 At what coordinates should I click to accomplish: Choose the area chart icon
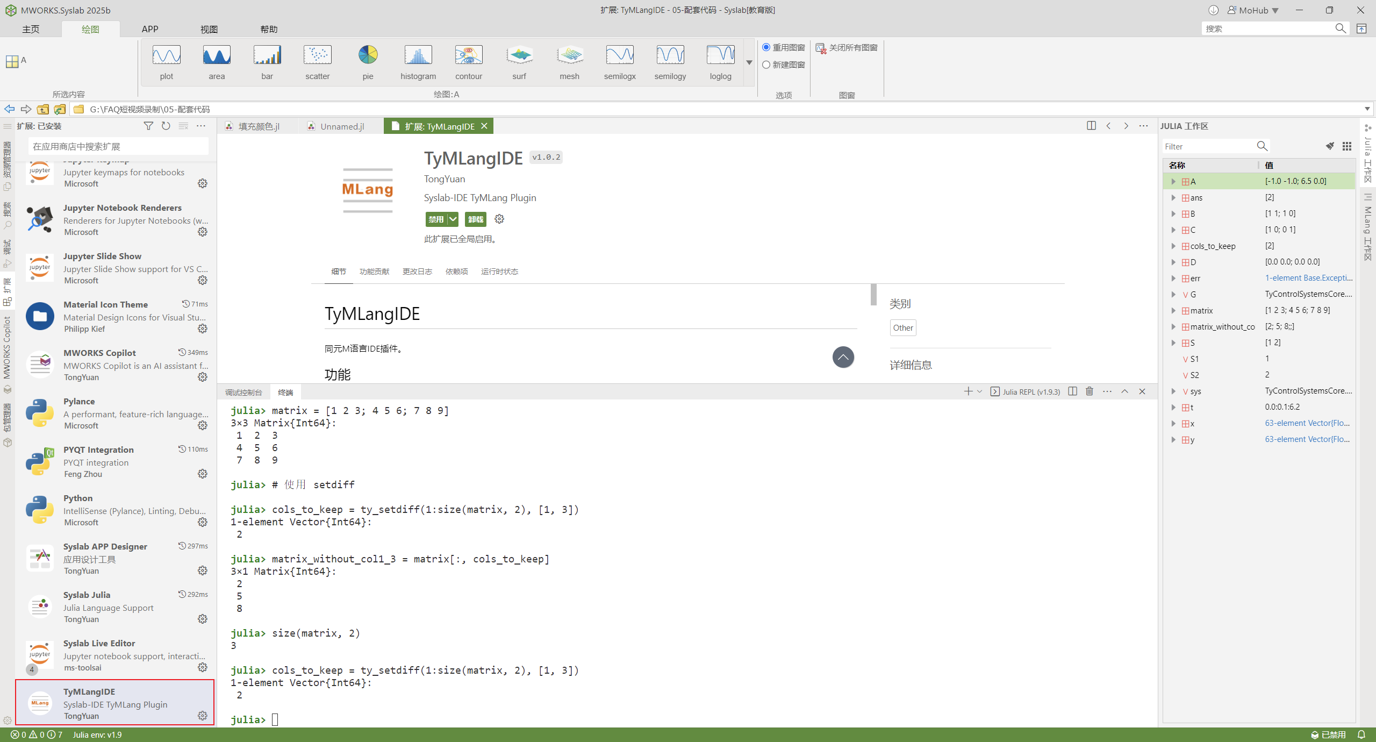click(217, 62)
